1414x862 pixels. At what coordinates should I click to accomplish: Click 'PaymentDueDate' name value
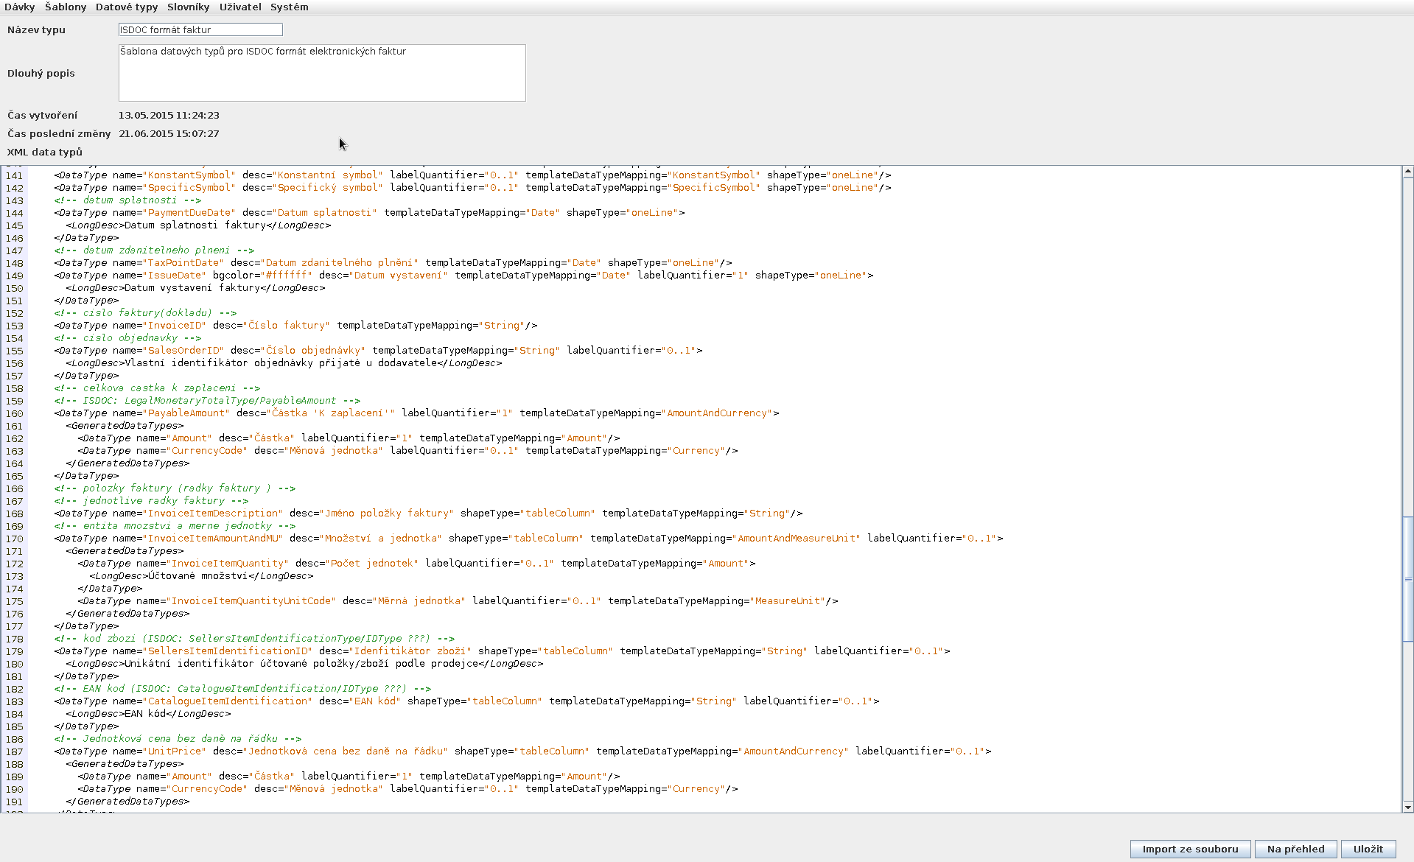189,213
